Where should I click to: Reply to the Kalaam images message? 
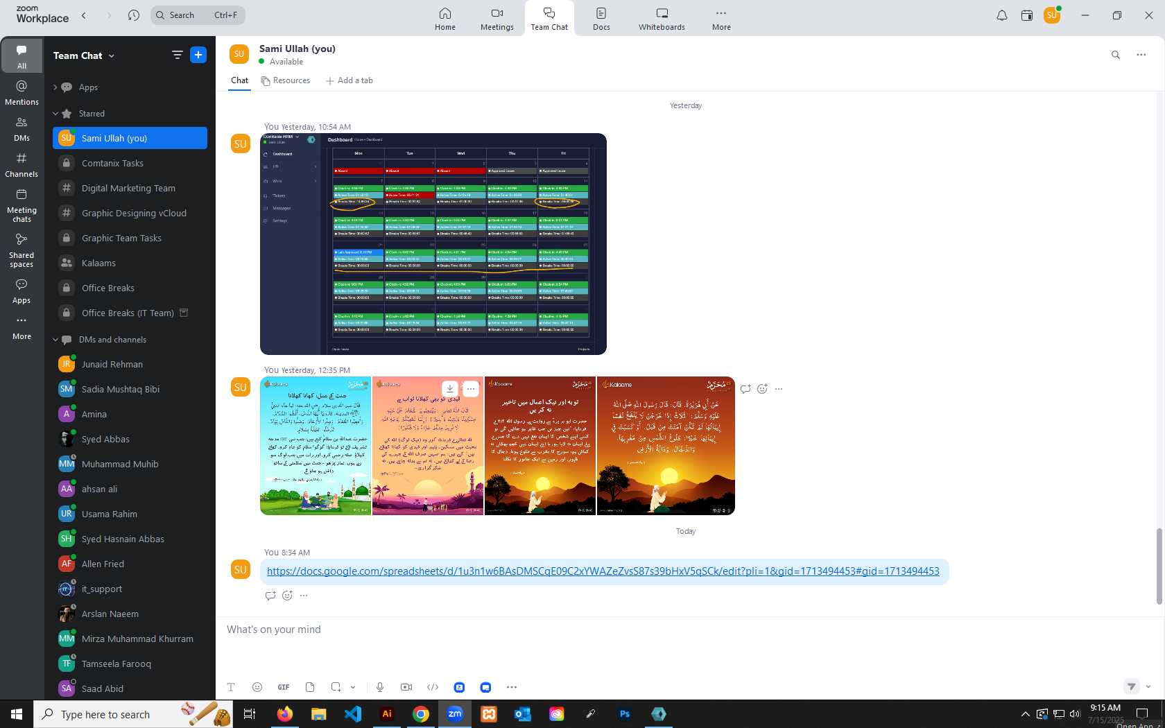745,389
